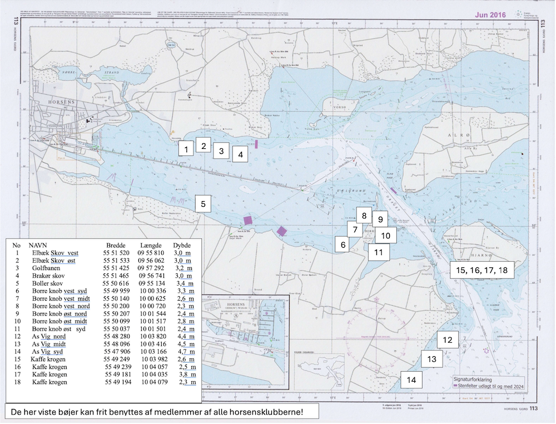Select buoy marker 6 at Borre knob

click(344, 243)
